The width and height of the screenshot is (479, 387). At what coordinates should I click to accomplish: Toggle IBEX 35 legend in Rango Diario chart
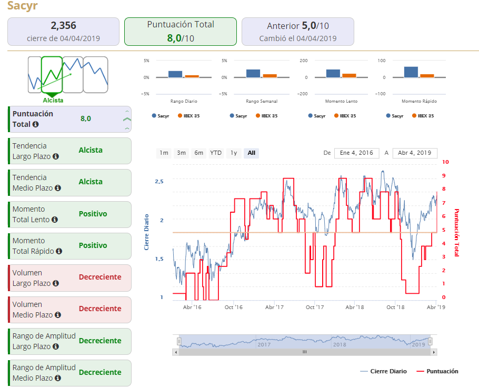pos(189,116)
